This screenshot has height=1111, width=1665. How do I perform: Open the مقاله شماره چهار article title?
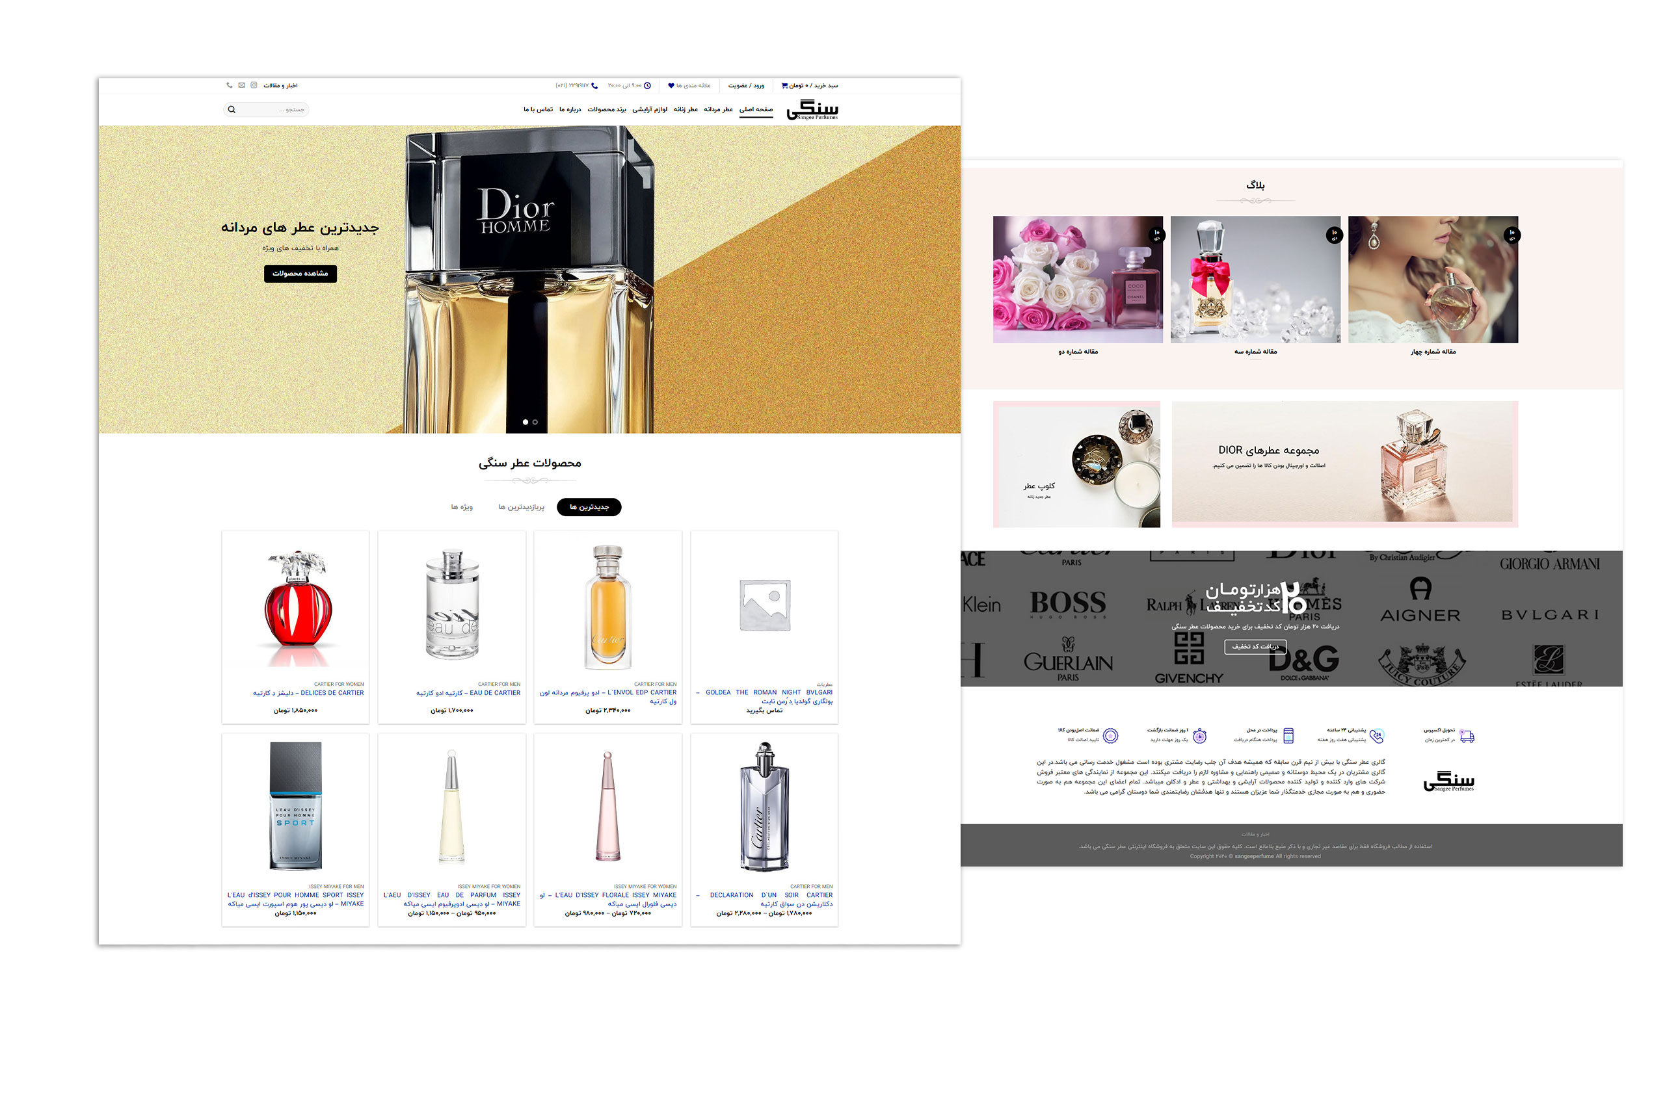tap(1433, 352)
